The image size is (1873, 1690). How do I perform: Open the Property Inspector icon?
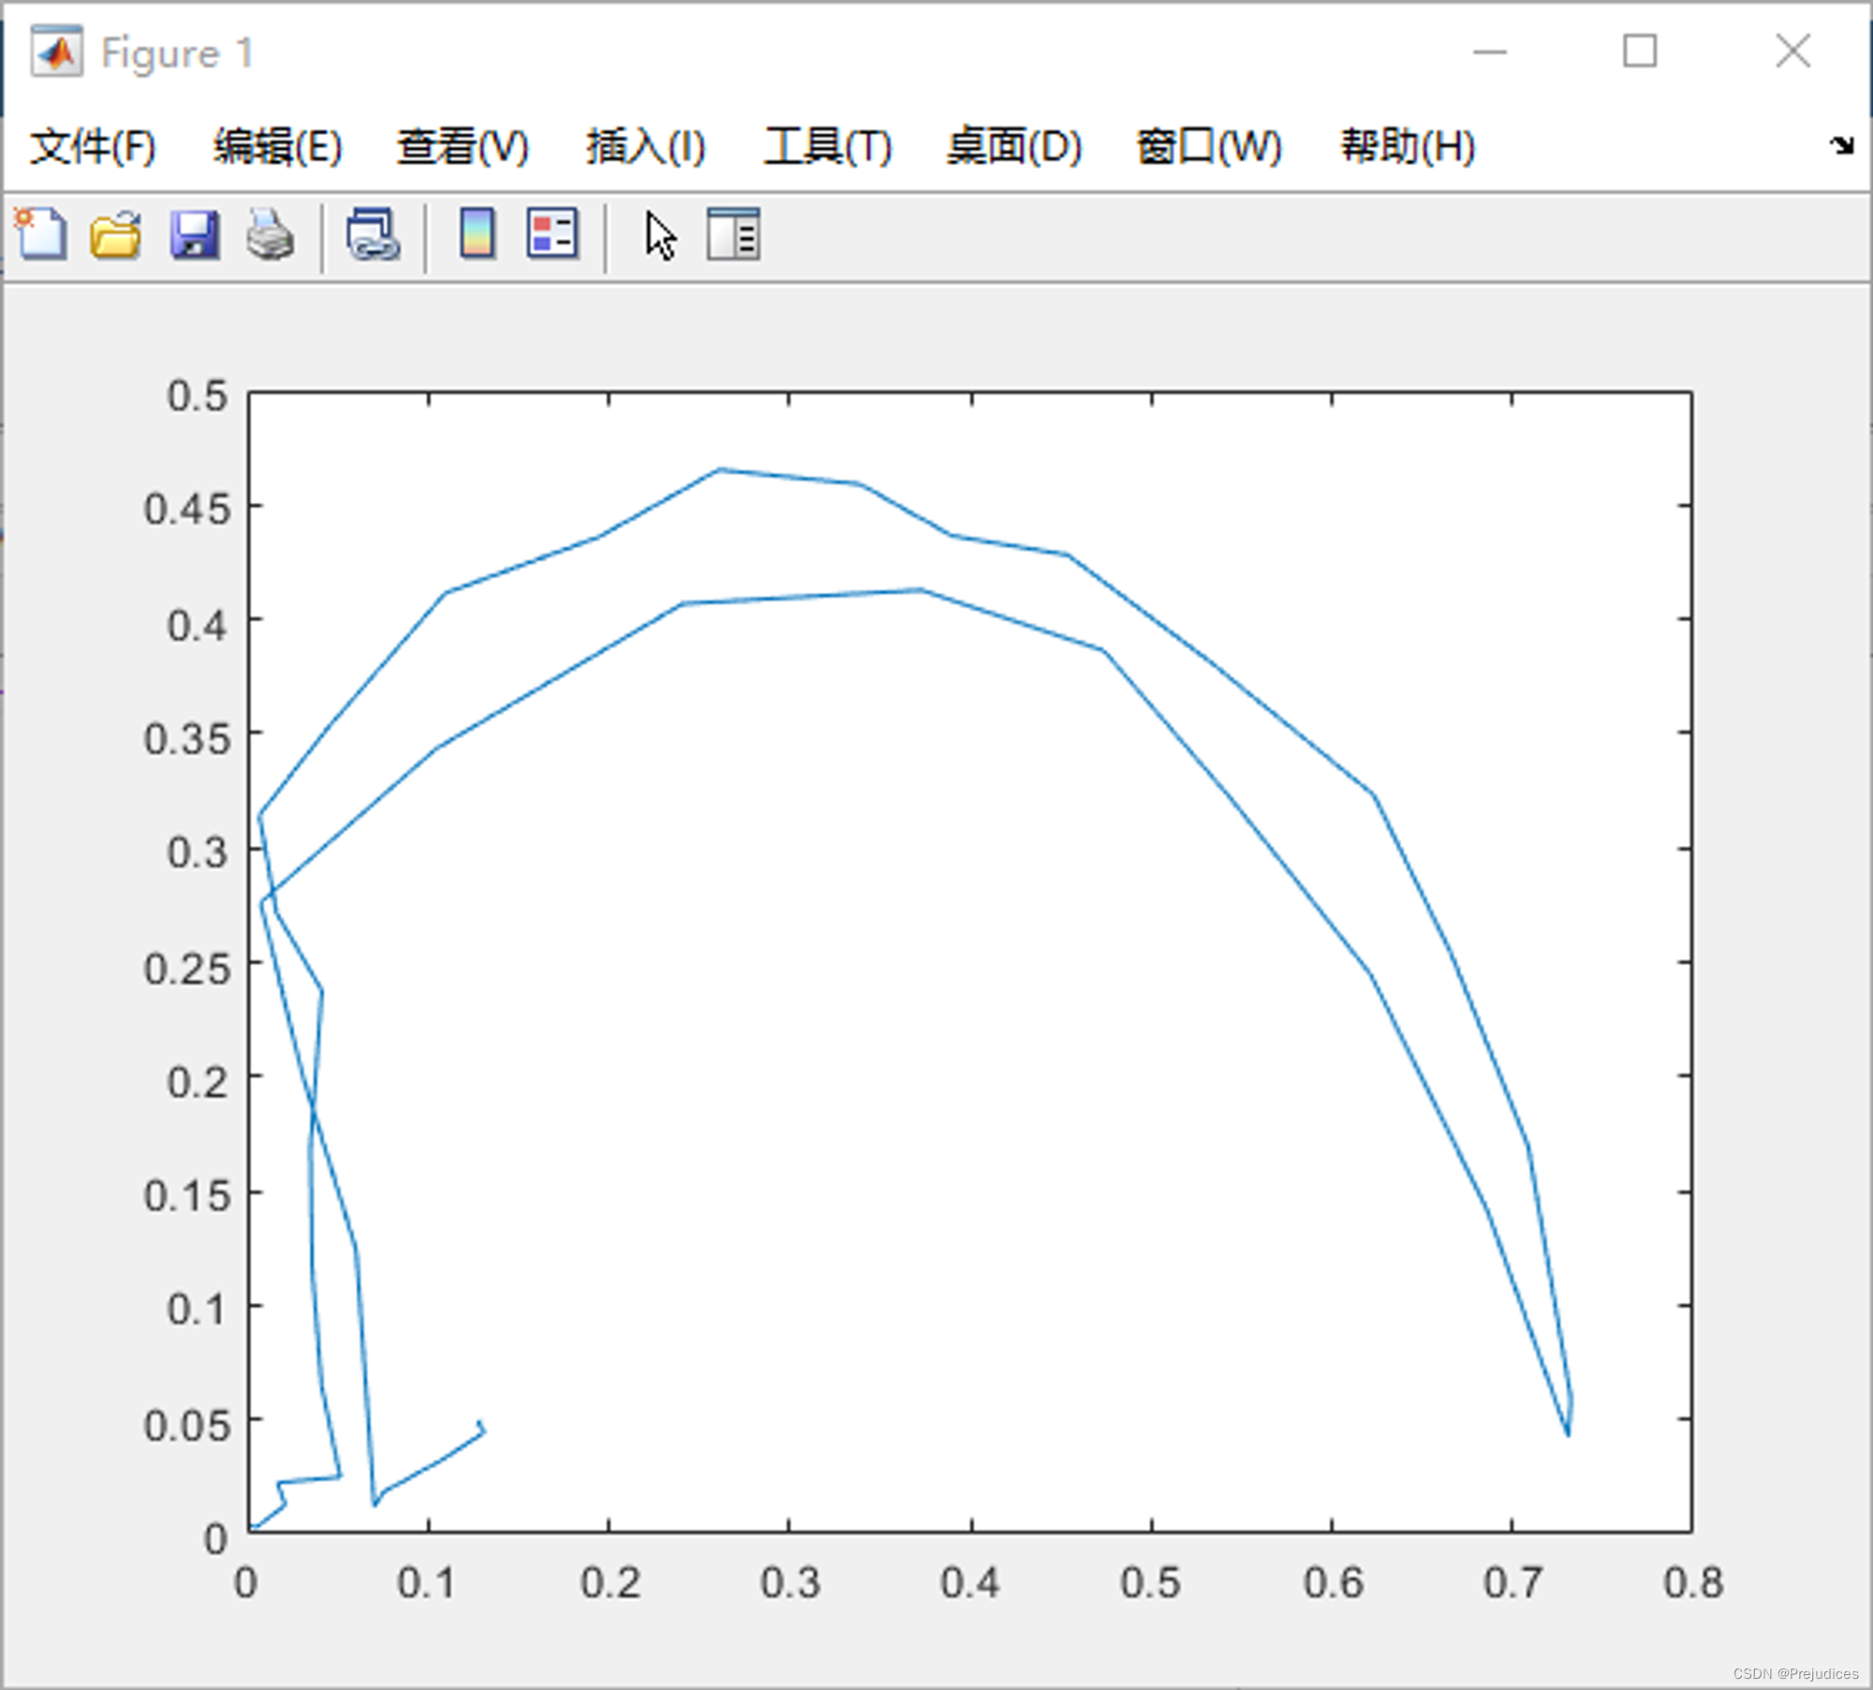point(733,234)
